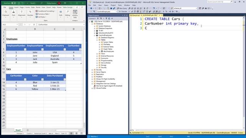Open the Table Design tab in Excel
The width and height of the screenshot is (246, 138).
(x=68, y=7)
